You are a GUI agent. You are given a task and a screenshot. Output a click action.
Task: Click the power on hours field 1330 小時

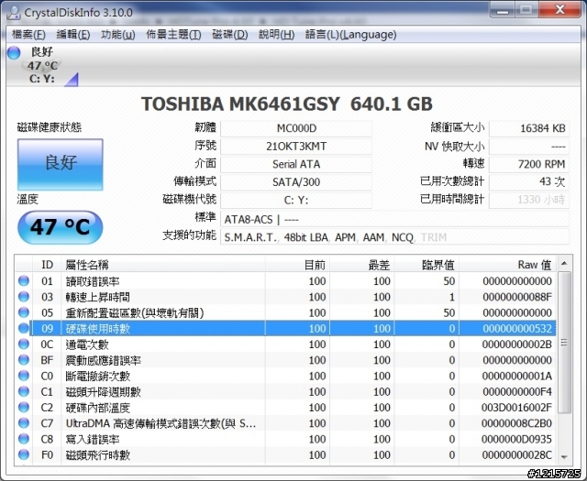pyautogui.click(x=529, y=200)
